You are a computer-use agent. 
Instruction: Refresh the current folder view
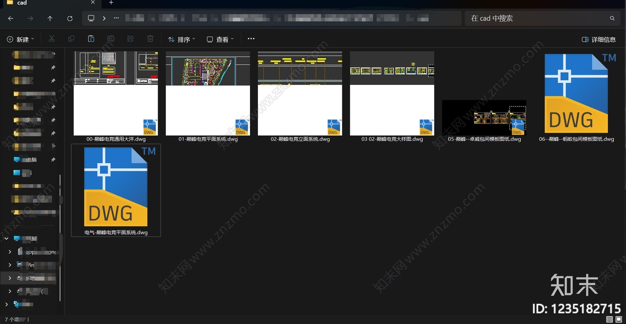click(x=70, y=18)
